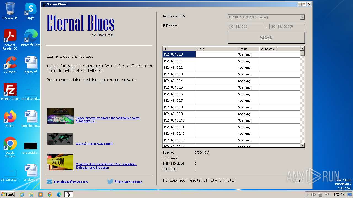Launch CCleaner desktop shortcut
Image resolution: width=353 pixels, height=198 pixels.
click(x=10, y=65)
